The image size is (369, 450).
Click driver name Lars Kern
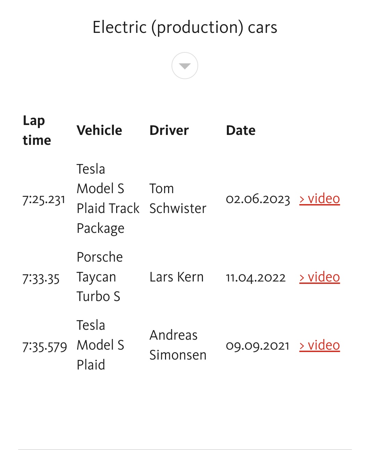(x=176, y=277)
